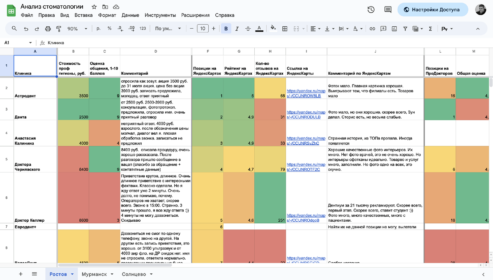
Task: Toggle bold formatting
Action: click(x=226, y=29)
